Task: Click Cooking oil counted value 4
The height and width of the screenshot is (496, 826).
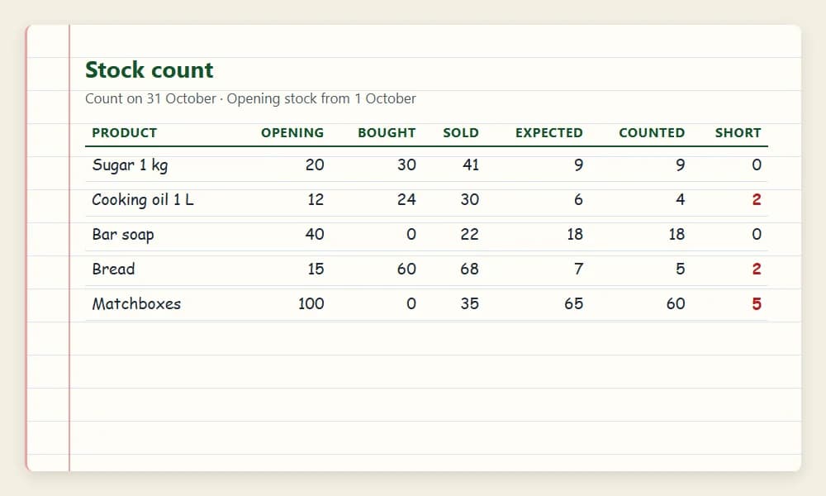Action: (x=680, y=200)
